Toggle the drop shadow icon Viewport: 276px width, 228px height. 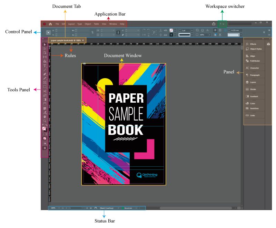point(203,30)
